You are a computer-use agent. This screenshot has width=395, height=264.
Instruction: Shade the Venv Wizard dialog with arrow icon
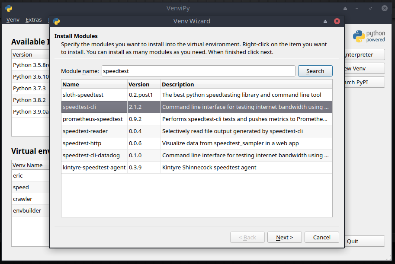coord(325,21)
